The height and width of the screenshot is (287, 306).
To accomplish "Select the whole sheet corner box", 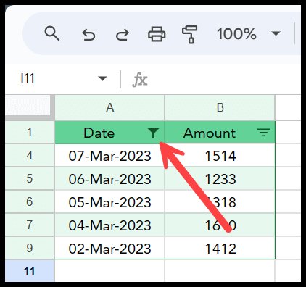I will click(x=28, y=105).
